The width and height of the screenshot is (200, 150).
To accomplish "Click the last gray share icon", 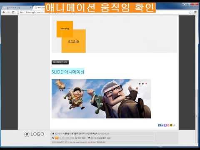I will pyautogui.click(x=174, y=125).
